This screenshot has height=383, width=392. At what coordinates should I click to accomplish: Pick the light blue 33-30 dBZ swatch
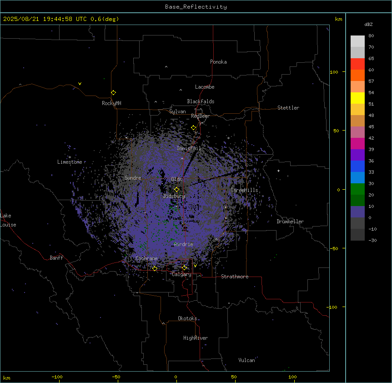pos(357,177)
